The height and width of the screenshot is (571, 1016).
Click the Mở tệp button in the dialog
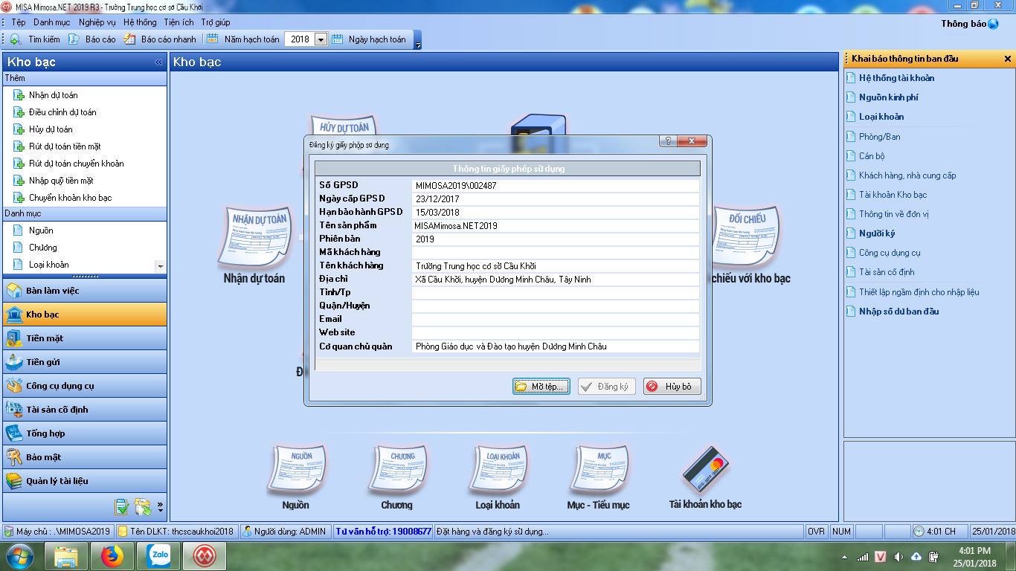point(541,387)
